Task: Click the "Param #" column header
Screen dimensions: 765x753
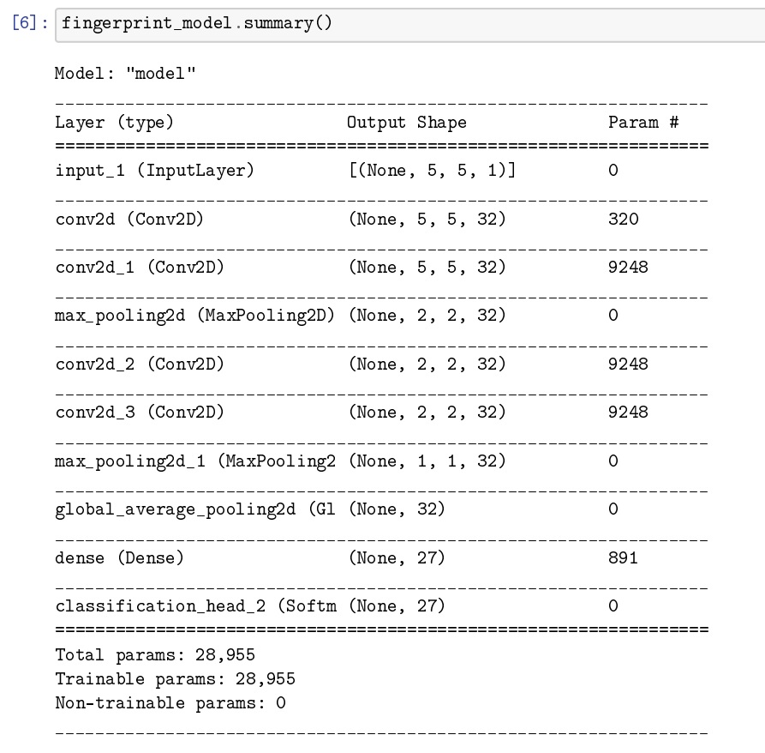Action: (x=643, y=123)
